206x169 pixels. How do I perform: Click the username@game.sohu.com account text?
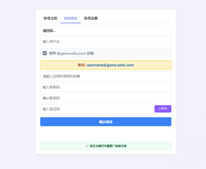110,65
